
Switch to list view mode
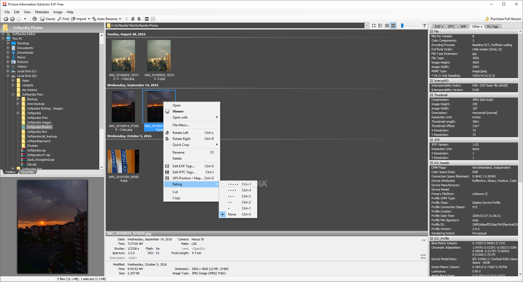[380, 25]
